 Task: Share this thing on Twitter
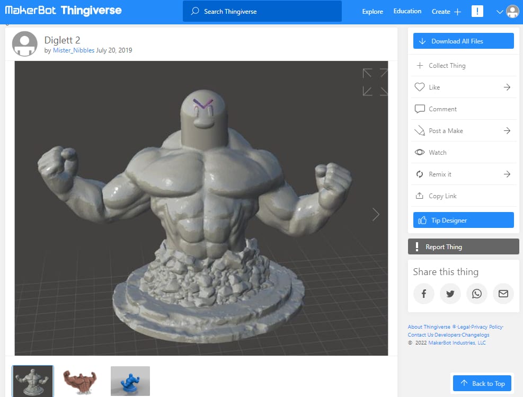tap(450, 294)
